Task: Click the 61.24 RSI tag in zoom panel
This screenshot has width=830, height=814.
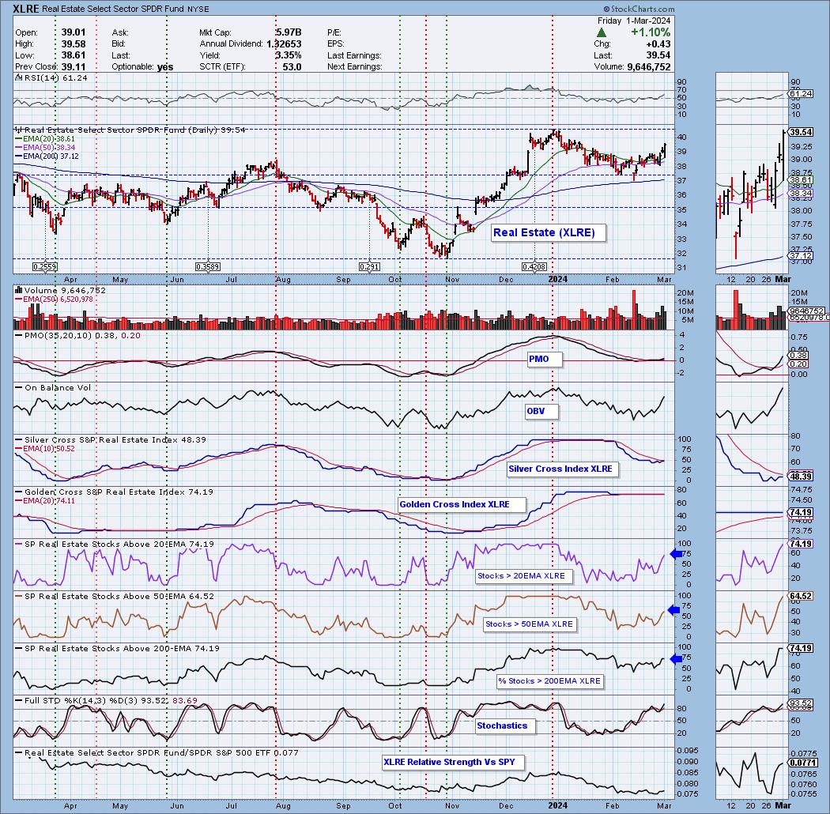Action: [800, 94]
